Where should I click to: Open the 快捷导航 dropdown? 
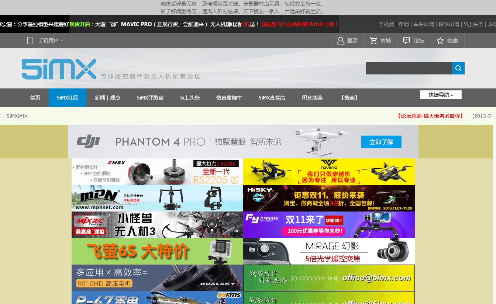coord(441,95)
